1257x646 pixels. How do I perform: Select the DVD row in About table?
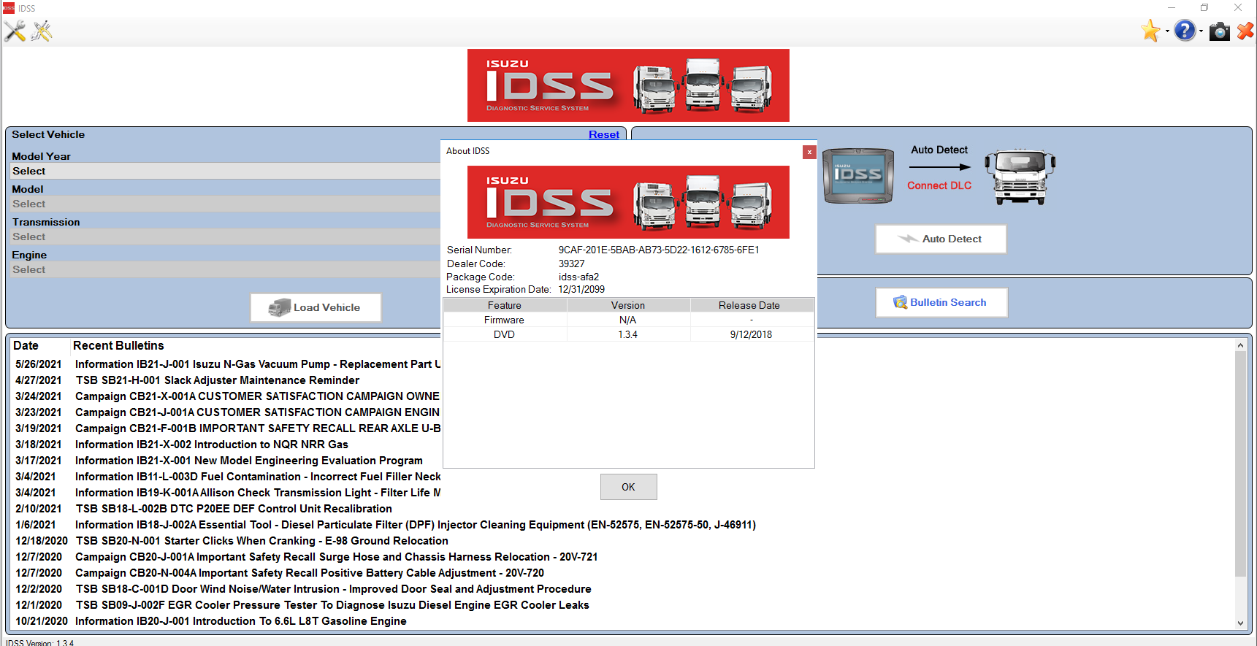coord(628,334)
